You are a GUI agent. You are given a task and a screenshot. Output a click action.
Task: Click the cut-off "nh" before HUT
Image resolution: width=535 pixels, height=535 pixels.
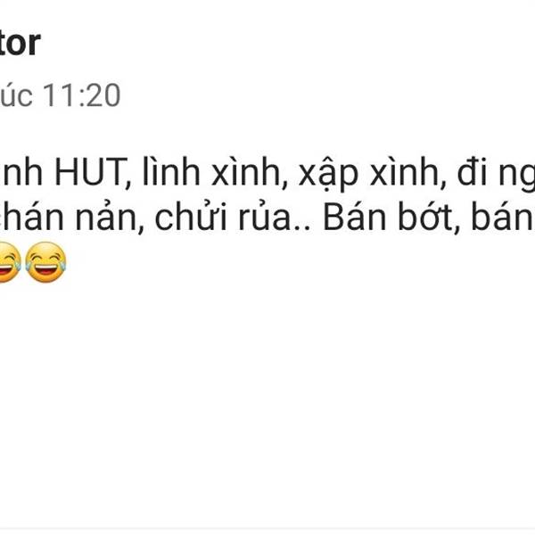pyautogui.click(x=21, y=173)
